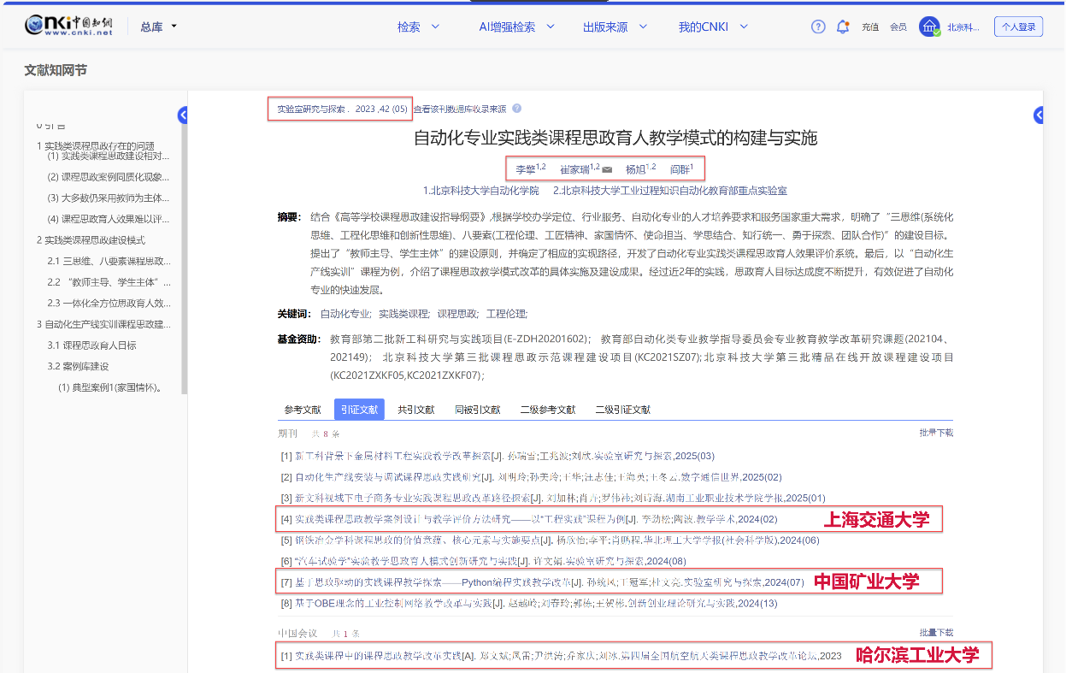Click the right side panel arrow
The height and width of the screenshot is (673, 1066).
pos(1038,115)
